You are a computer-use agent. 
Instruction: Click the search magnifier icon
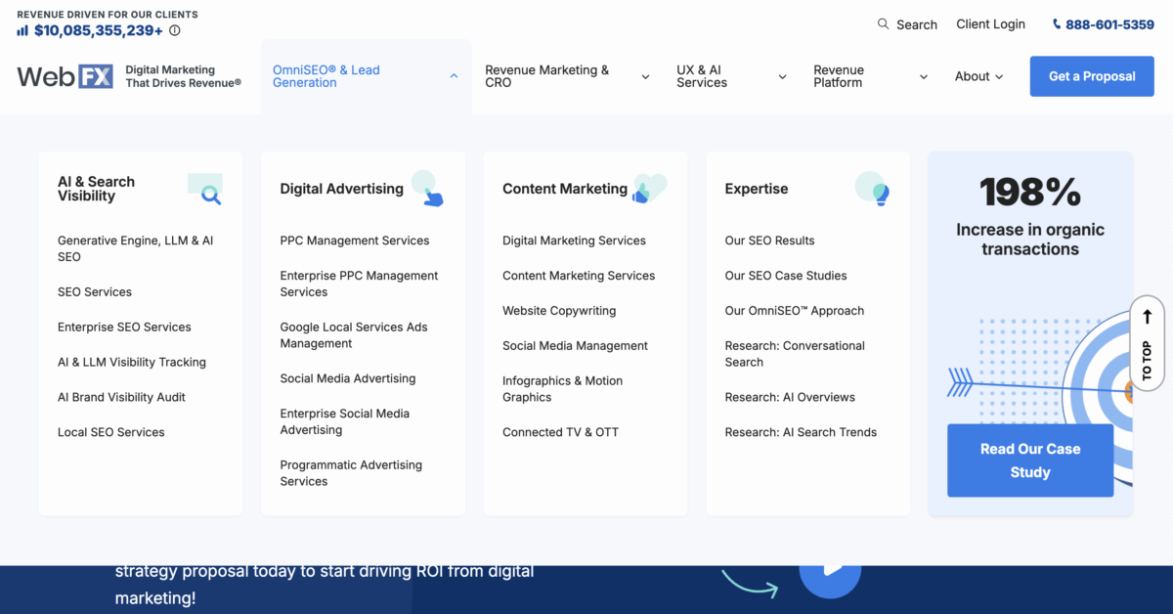pos(884,24)
